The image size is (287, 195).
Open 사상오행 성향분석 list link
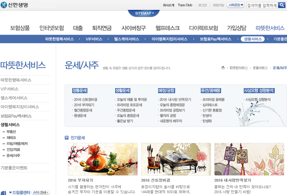click(x=258, y=100)
